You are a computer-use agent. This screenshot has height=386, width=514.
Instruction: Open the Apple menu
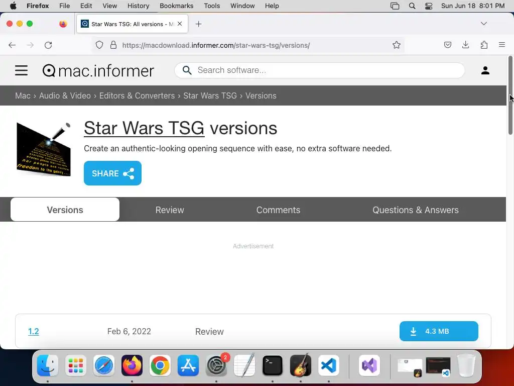(x=13, y=6)
